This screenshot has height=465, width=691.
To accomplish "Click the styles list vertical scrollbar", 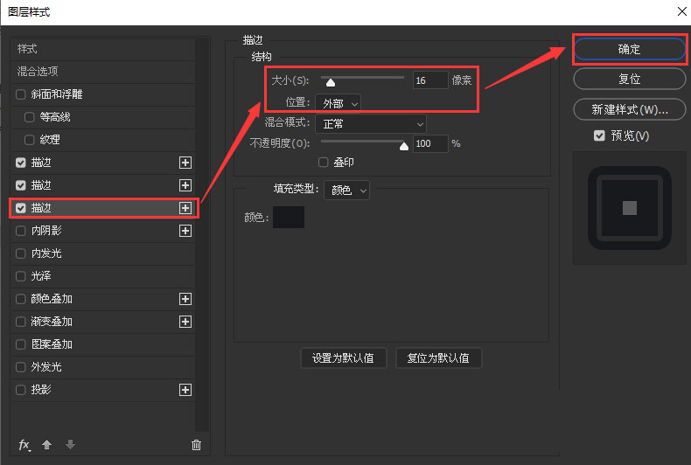I will [x=202, y=234].
